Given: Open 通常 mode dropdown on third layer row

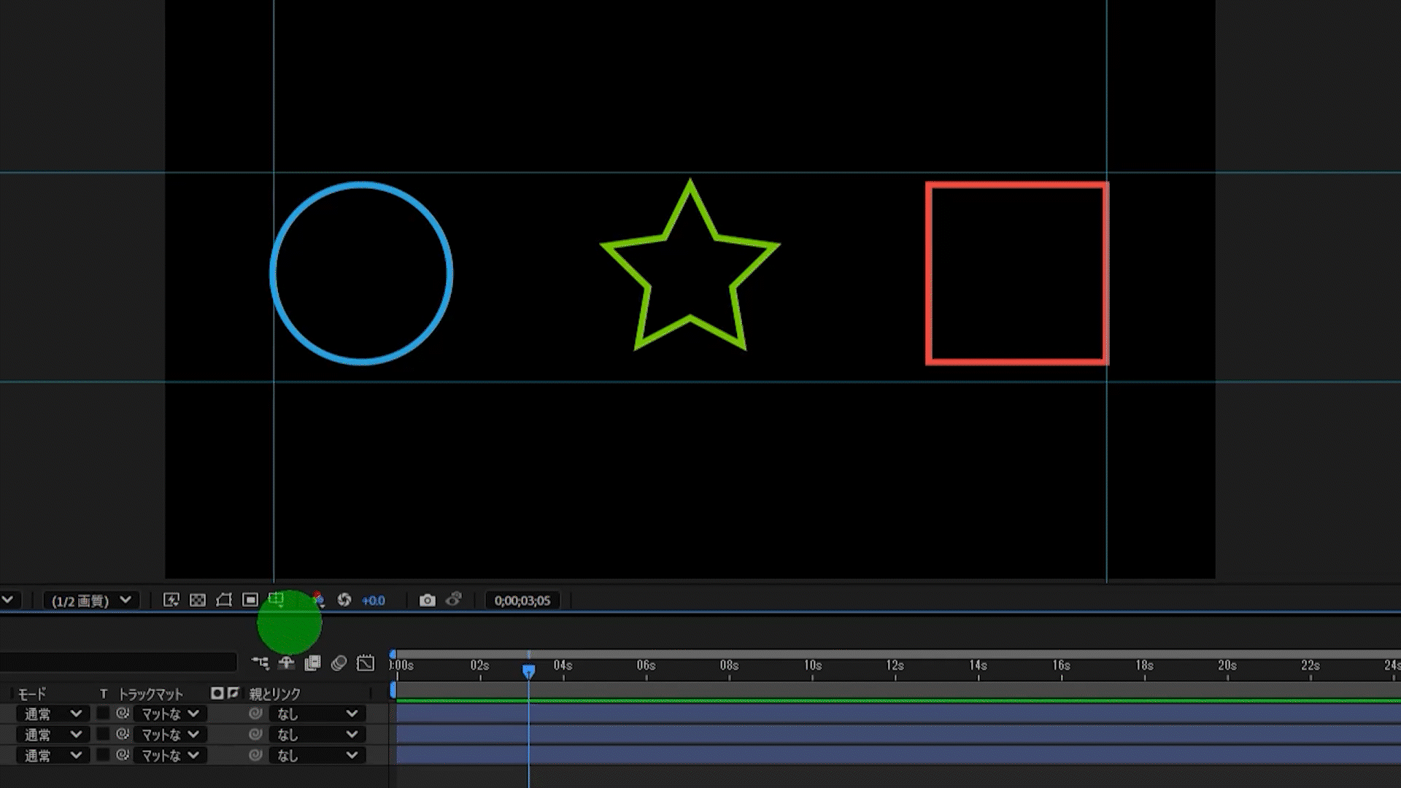Looking at the screenshot, I should click(x=53, y=755).
